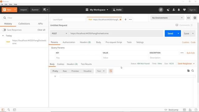Open help question mark icon
This screenshot has width=199, height=112.
pyautogui.click(x=196, y=110)
